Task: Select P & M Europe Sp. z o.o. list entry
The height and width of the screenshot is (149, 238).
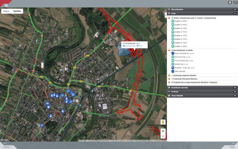Action: tap(184, 61)
